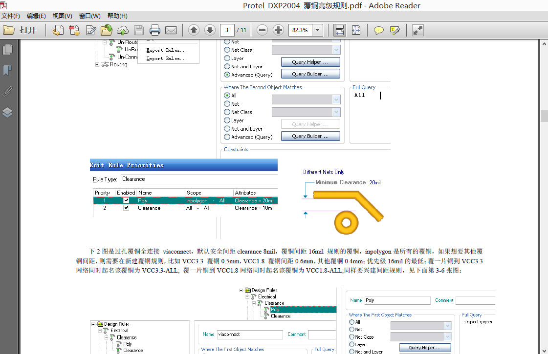The height and width of the screenshot is (354, 548).
Task: Click the scrollbar up arrow
Action: point(544,44)
